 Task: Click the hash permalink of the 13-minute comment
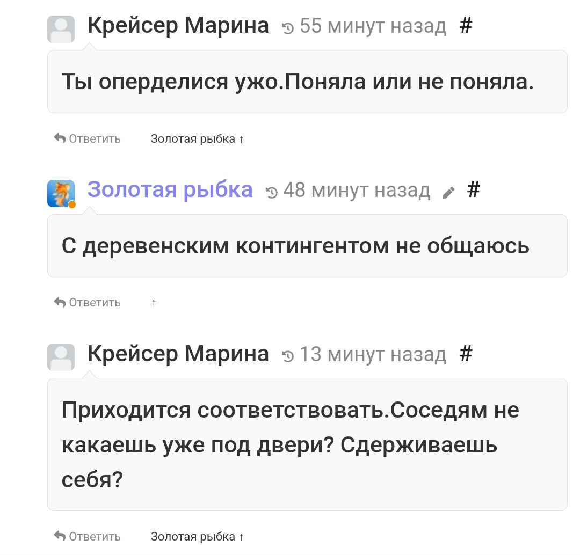coord(466,354)
